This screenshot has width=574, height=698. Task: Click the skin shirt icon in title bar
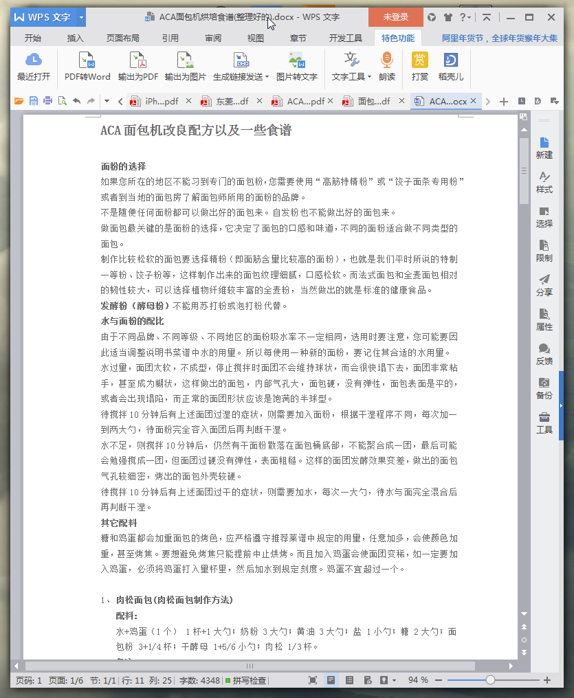[x=448, y=17]
